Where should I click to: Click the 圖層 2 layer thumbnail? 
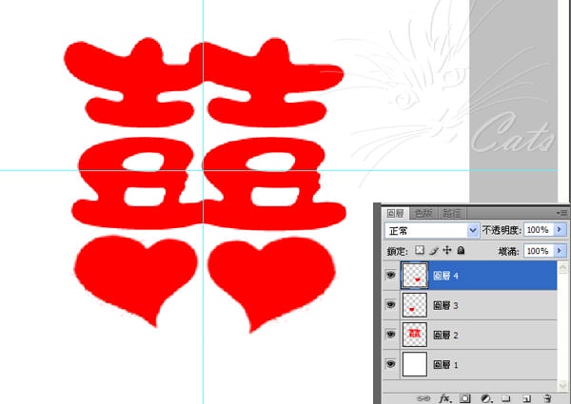click(415, 335)
